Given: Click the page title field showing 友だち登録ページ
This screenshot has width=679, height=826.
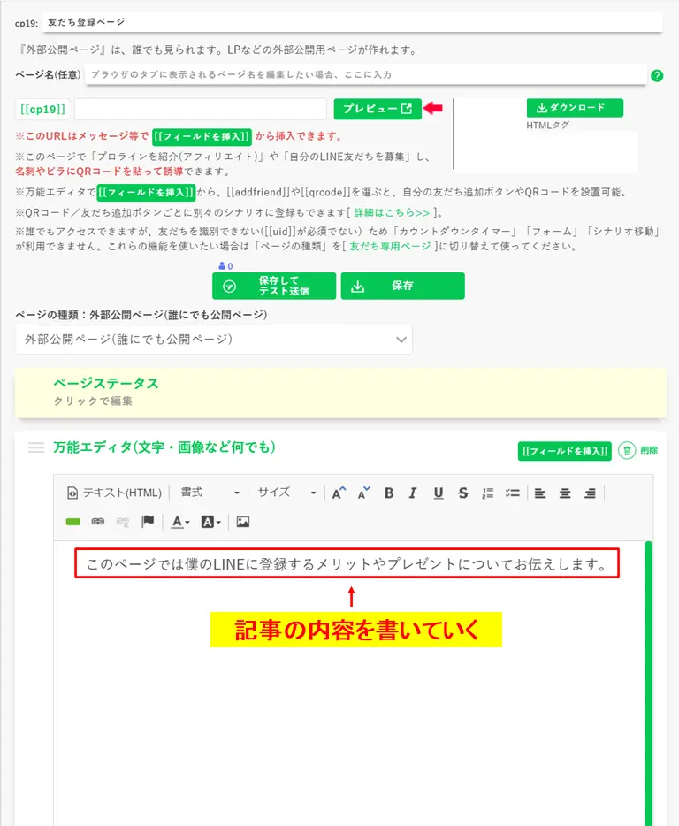Looking at the screenshot, I should 352,22.
